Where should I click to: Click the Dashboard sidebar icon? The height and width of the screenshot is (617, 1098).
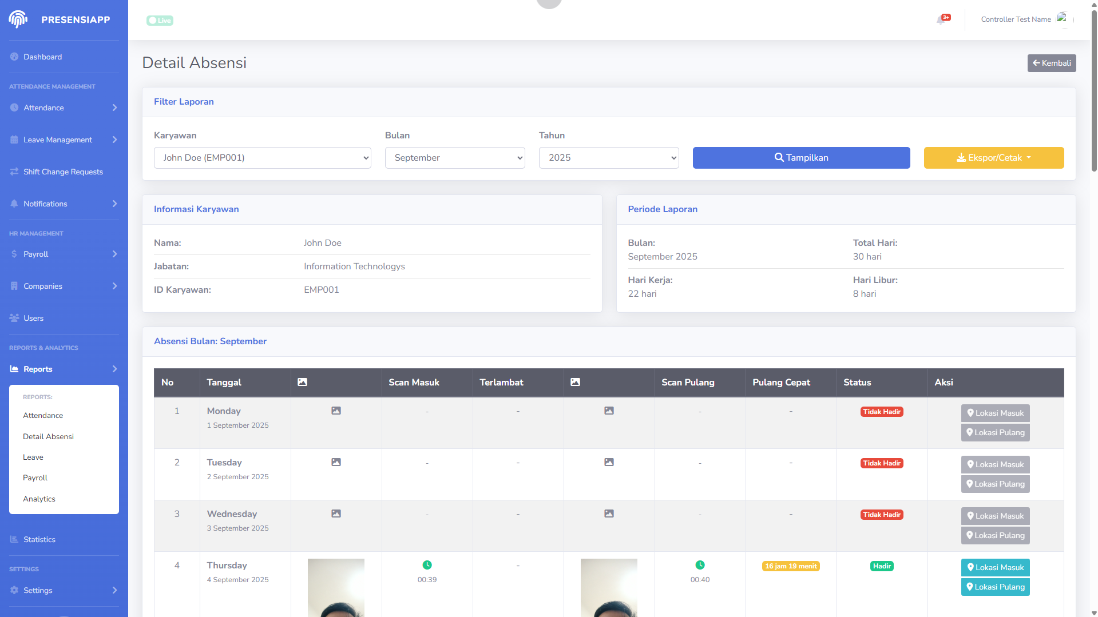tap(14, 57)
